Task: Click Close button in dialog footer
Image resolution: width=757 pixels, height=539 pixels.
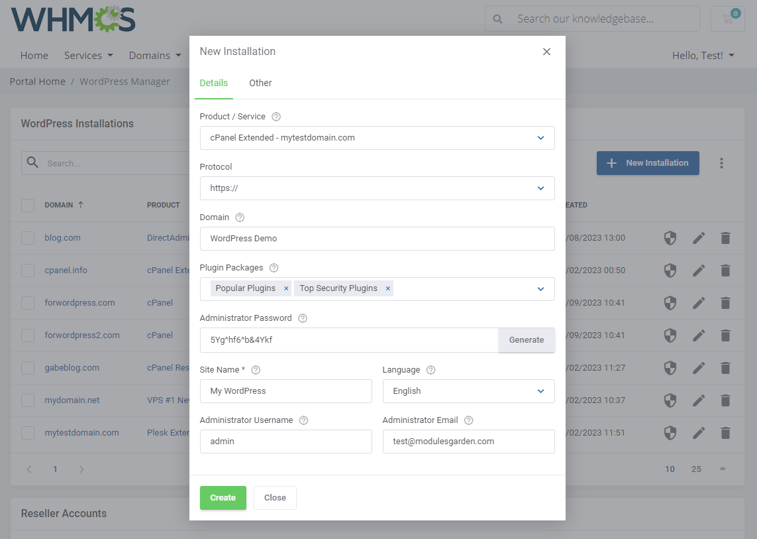Action: coord(276,498)
